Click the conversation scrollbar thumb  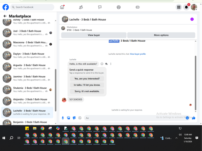(196, 83)
